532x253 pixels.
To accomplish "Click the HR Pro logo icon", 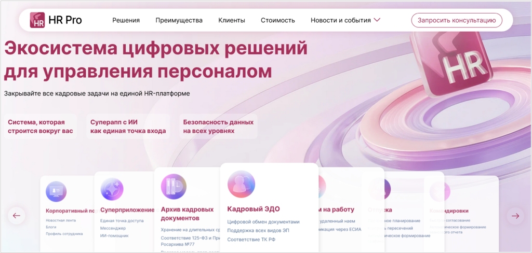I will pos(37,20).
